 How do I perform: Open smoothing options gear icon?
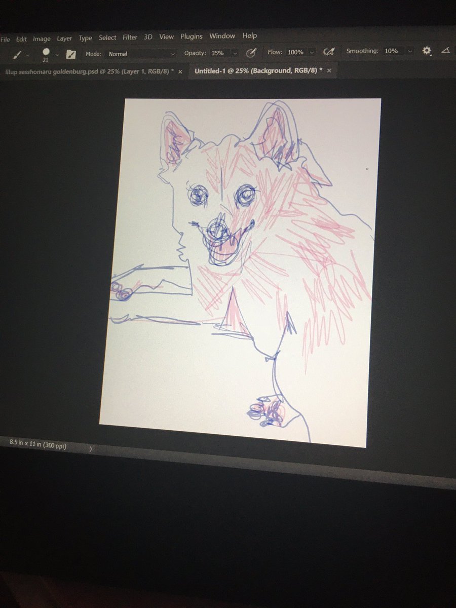[427, 51]
